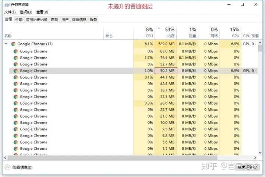
Task: Click the 0.1% CPU cell
Action: (144, 77)
